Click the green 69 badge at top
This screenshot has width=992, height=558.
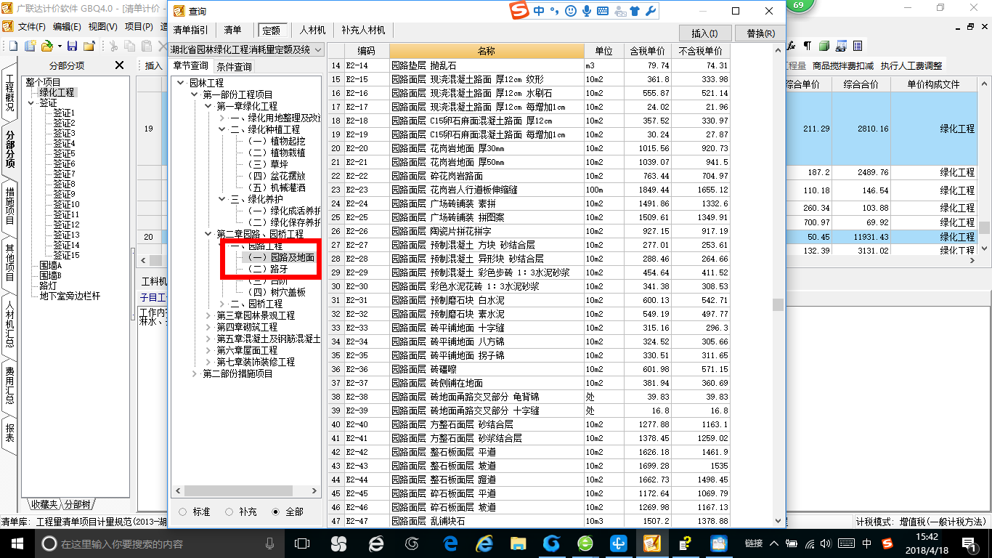[799, 5]
